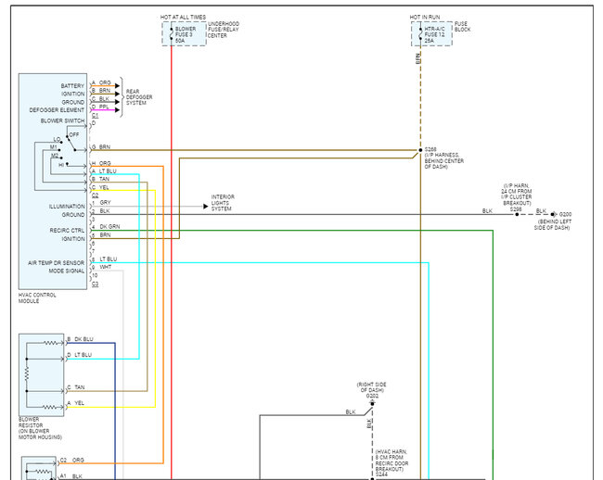This screenshot has height=480, width=603.
Task: Click the HVAC CONTROL MODULE caption
Action: (37, 298)
